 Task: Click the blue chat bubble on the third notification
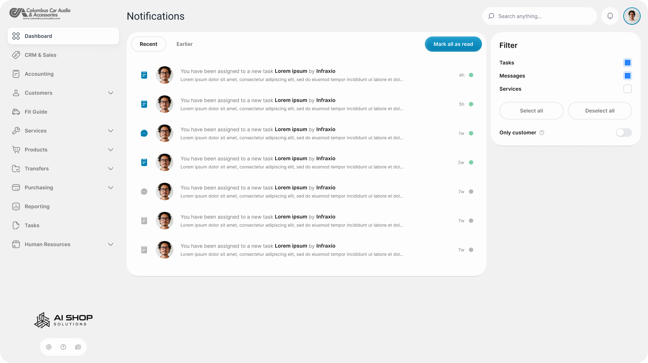(x=144, y=133)
